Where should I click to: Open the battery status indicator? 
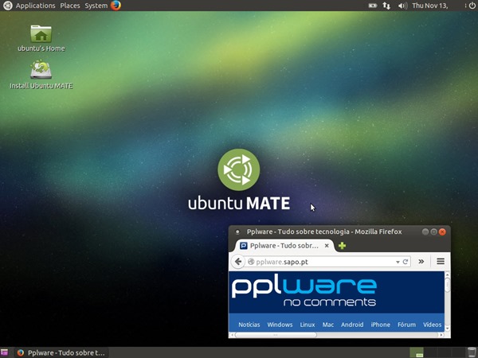pos(373,6)
